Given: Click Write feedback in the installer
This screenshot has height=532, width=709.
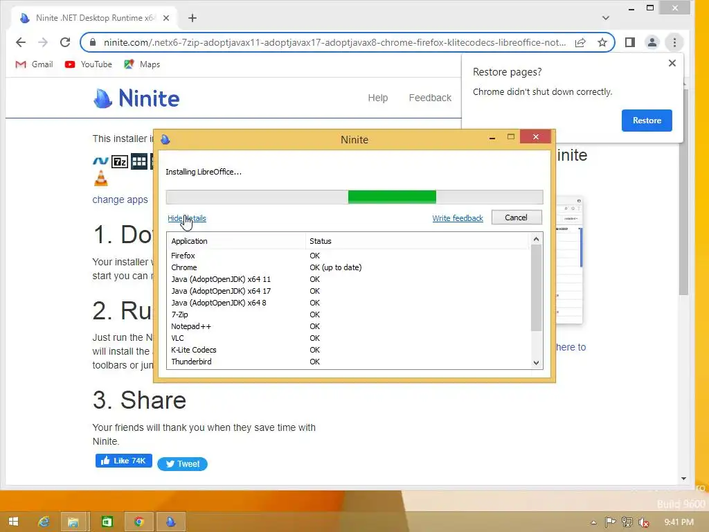Looking at the screenshot, I should (458, 218).
